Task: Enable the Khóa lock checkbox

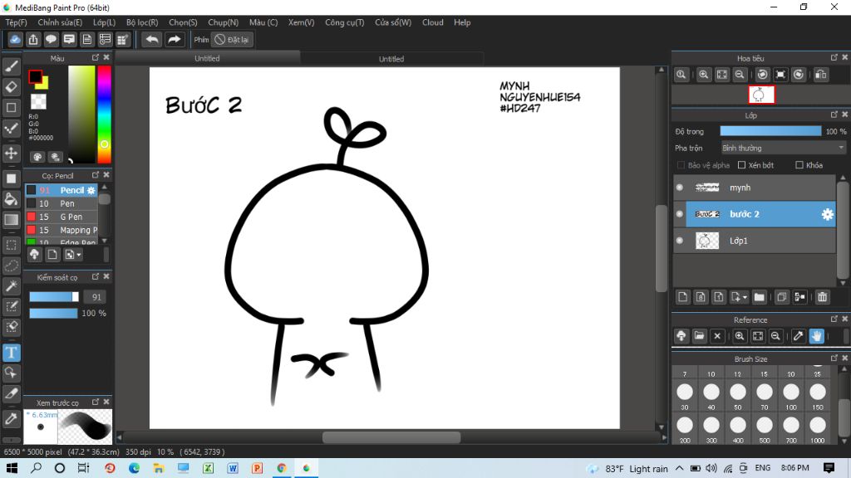Action: click(799, 165)
